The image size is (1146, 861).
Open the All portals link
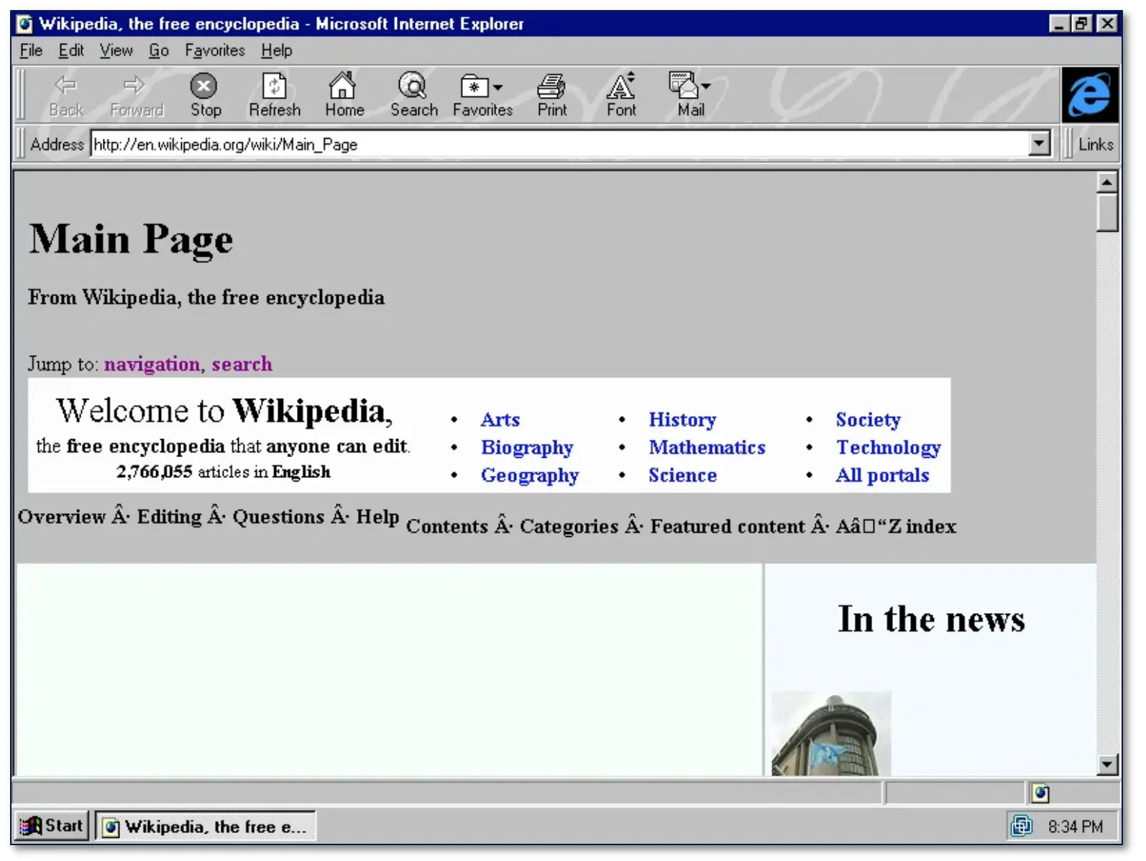click(882, 476)
